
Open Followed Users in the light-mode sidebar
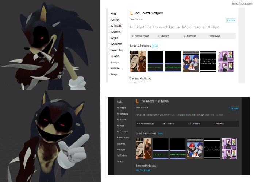[x=117, y=50]
